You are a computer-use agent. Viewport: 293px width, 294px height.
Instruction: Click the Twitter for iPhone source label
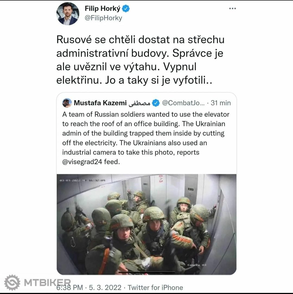[x=155, y=288]
